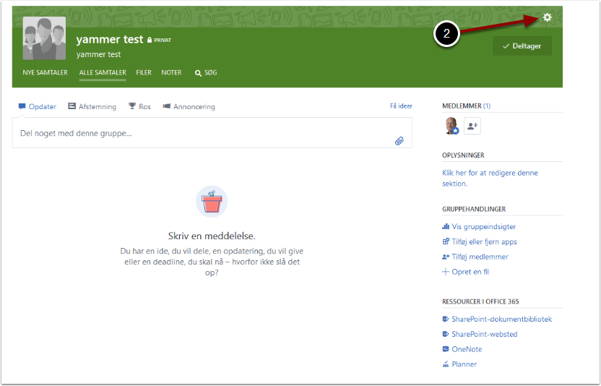601x386 pixels.
Task: Click the Tilføj medlemmer link
Action: coord(475,257)
